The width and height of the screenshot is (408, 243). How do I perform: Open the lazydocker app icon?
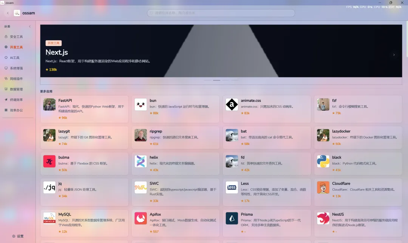point(323,135)
